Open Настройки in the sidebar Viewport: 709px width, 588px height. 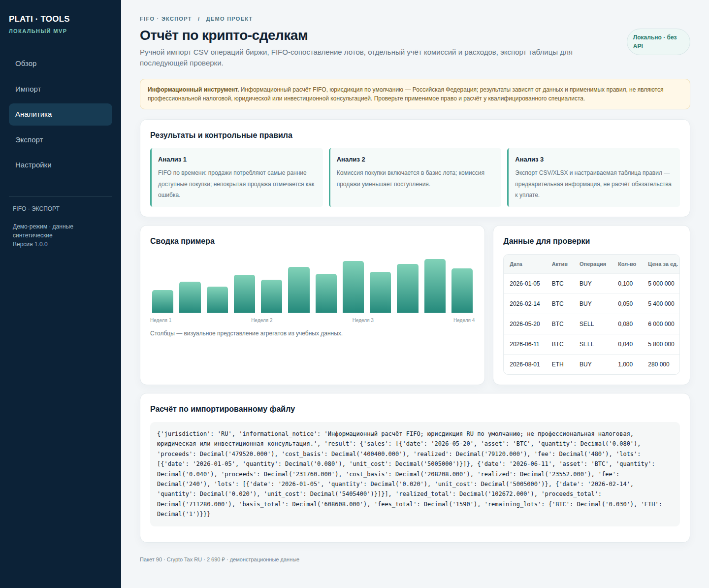point(61,165)
